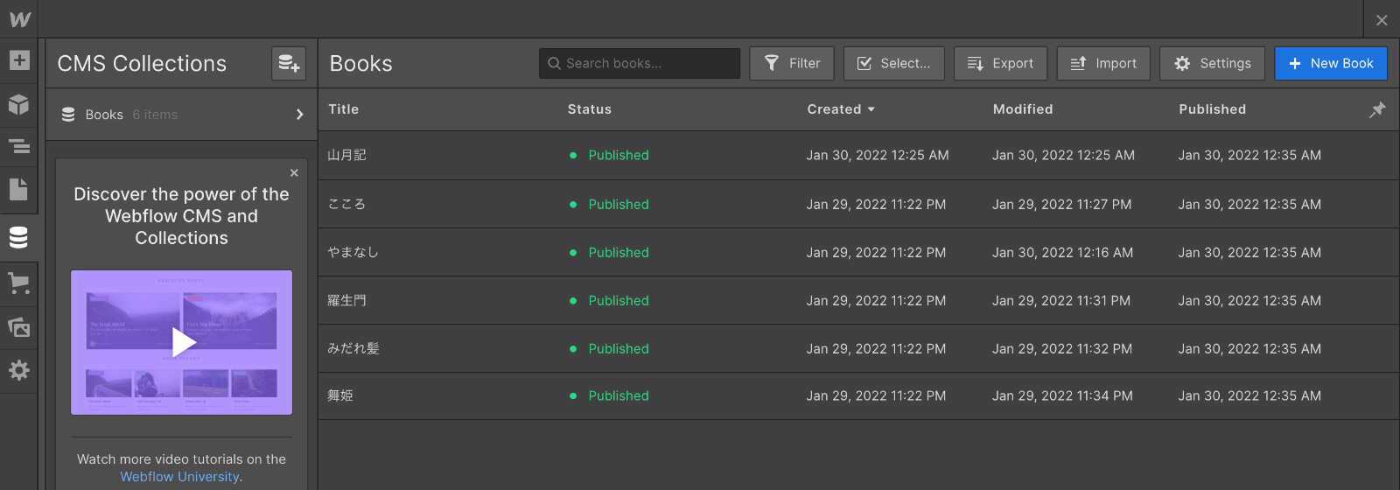Pin the table columns with pin icon
The image size is (1400, 490).
(x=1377, y=109)
